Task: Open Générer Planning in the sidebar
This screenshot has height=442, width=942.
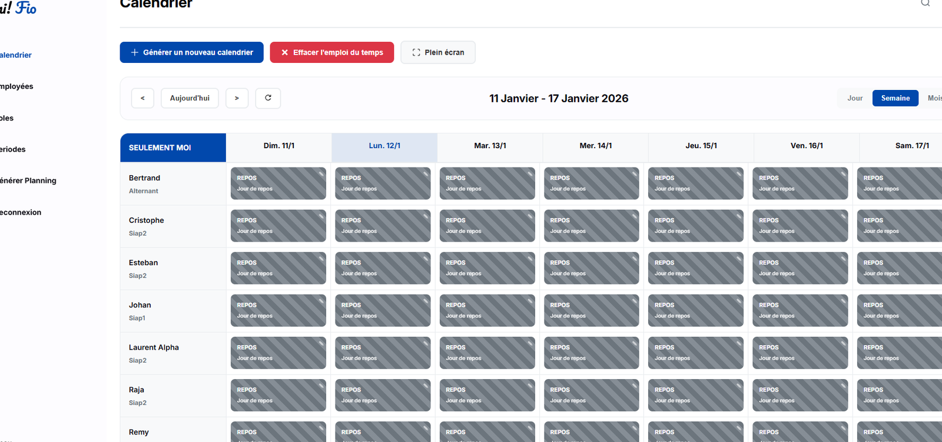Action: click(x=28, y=180)
